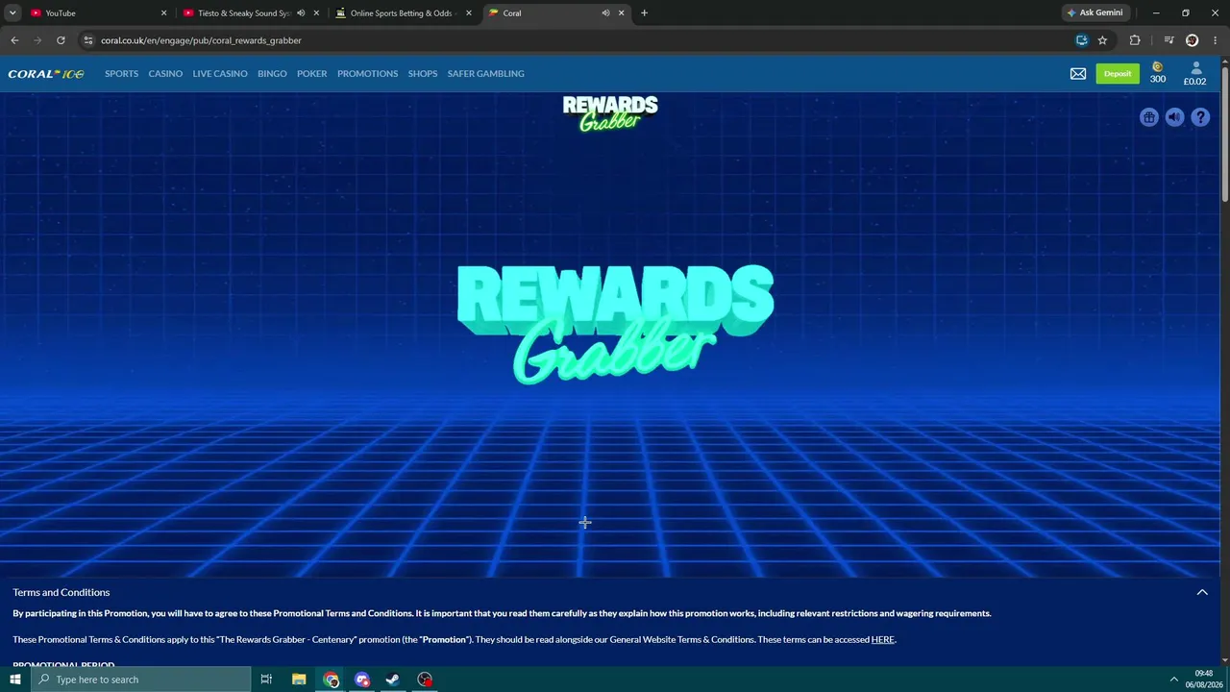Open a new browser tab

(644, 13)
